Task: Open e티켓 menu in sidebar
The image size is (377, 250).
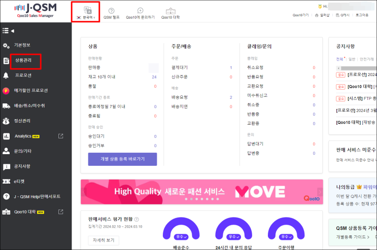Action: pyautogui.click(x=19, y=181)
